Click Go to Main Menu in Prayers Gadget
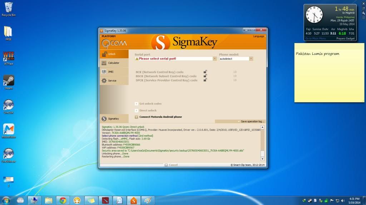The image size is (366, 205). pyautogui.click(x=315, y=38)
